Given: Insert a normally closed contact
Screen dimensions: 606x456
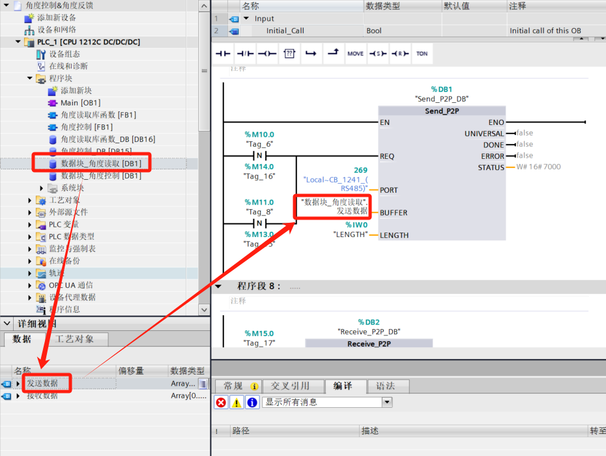Looking at the screenshot, I should (245, 53).
